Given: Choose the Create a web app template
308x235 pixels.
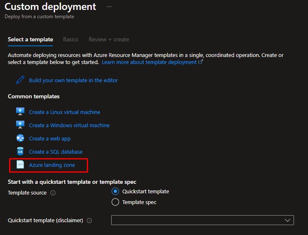Looking at the screenshot, I should point(50,139).
